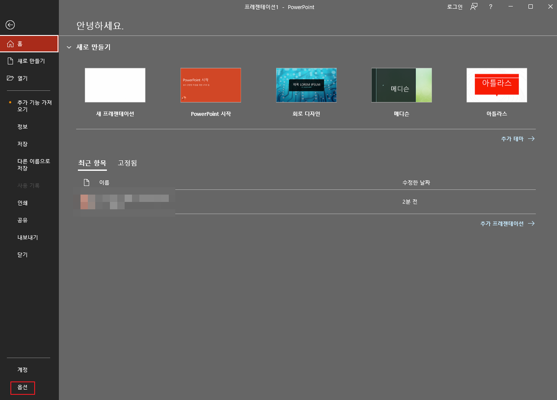Switch to the 최근 항목 tab

(x=92, y=163)
